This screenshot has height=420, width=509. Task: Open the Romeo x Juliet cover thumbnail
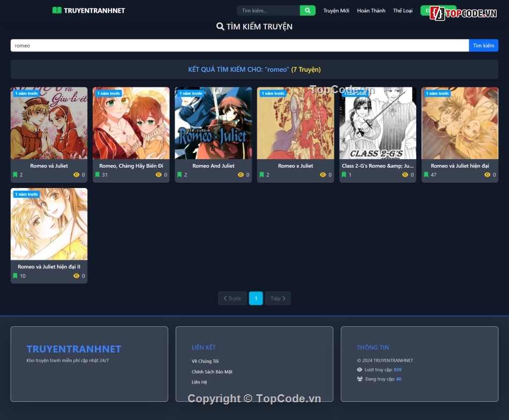[x=295, y=123]
